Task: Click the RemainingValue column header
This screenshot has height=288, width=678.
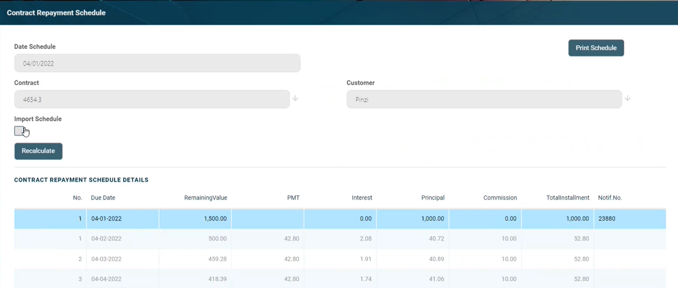Action: pyautogui.click(x=206, y=198)
